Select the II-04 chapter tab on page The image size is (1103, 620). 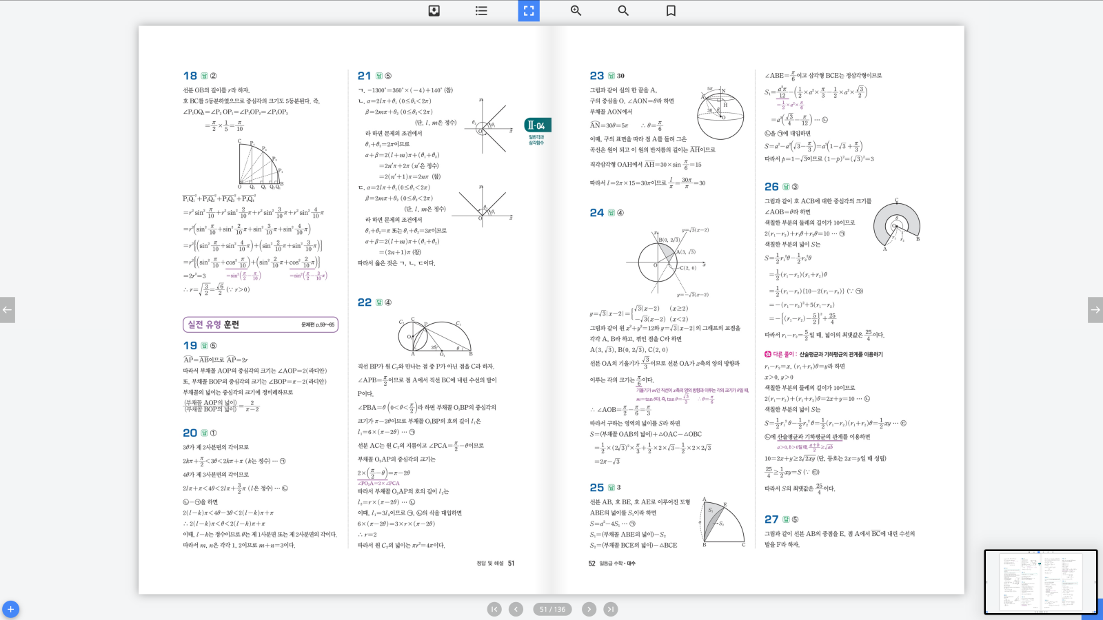(x=537, y=125)
